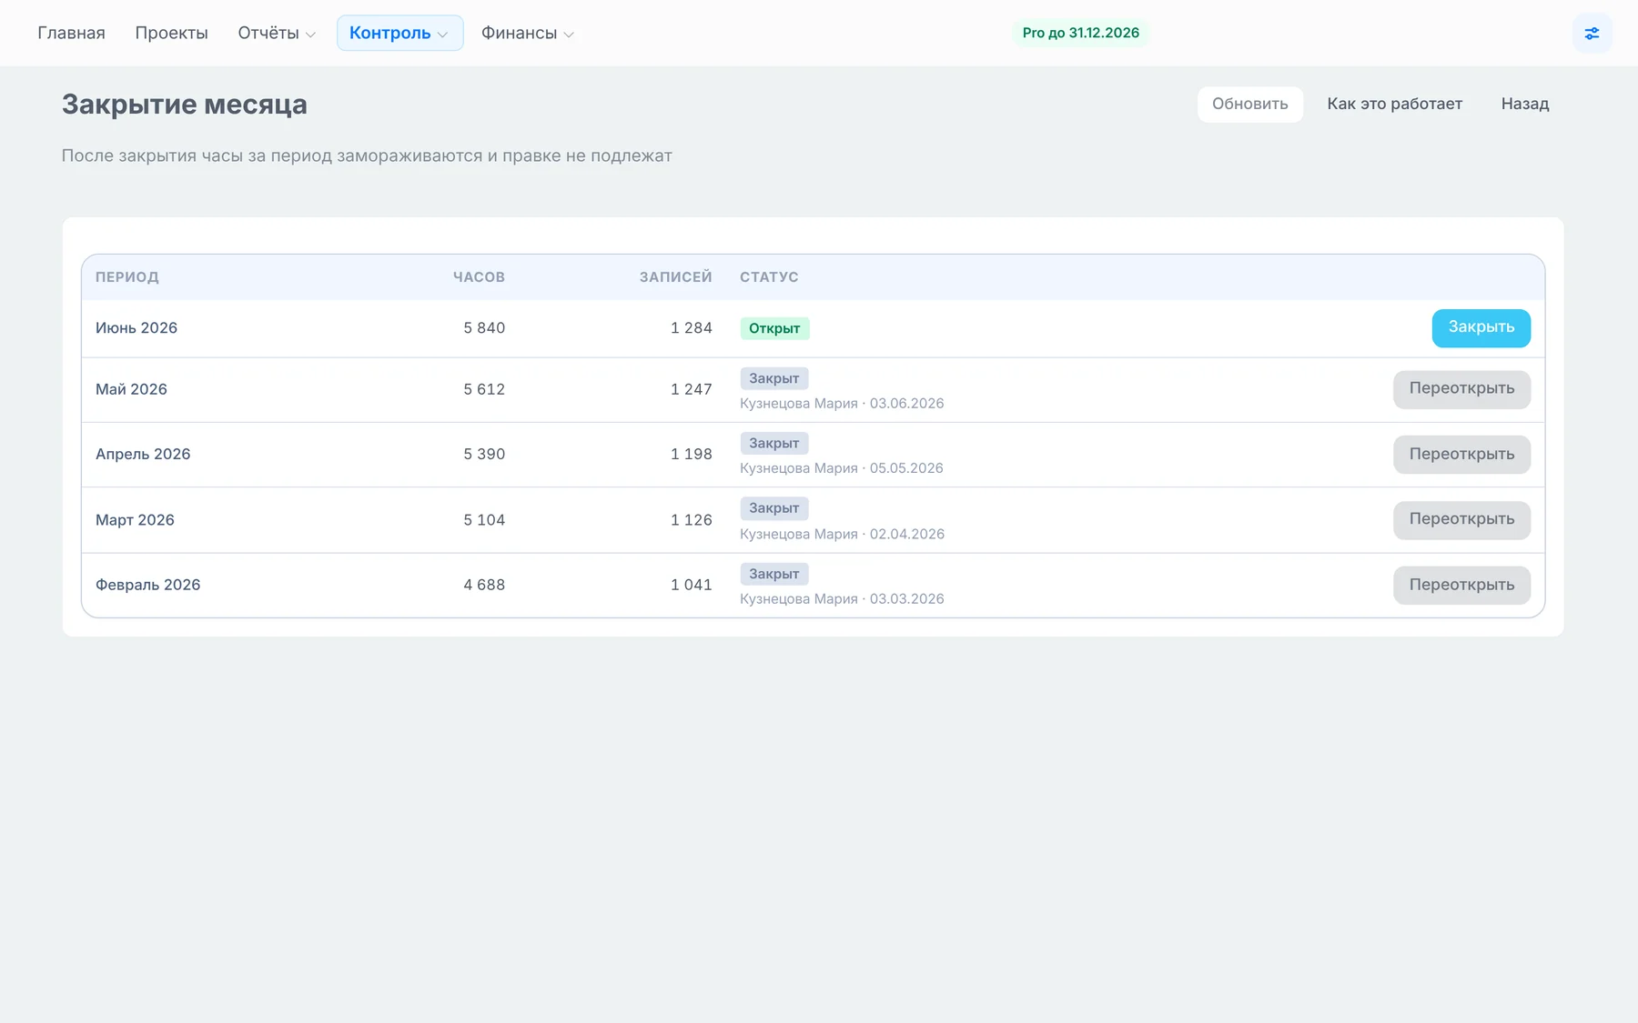Click the Записей column header

click(x=675, y=277)
